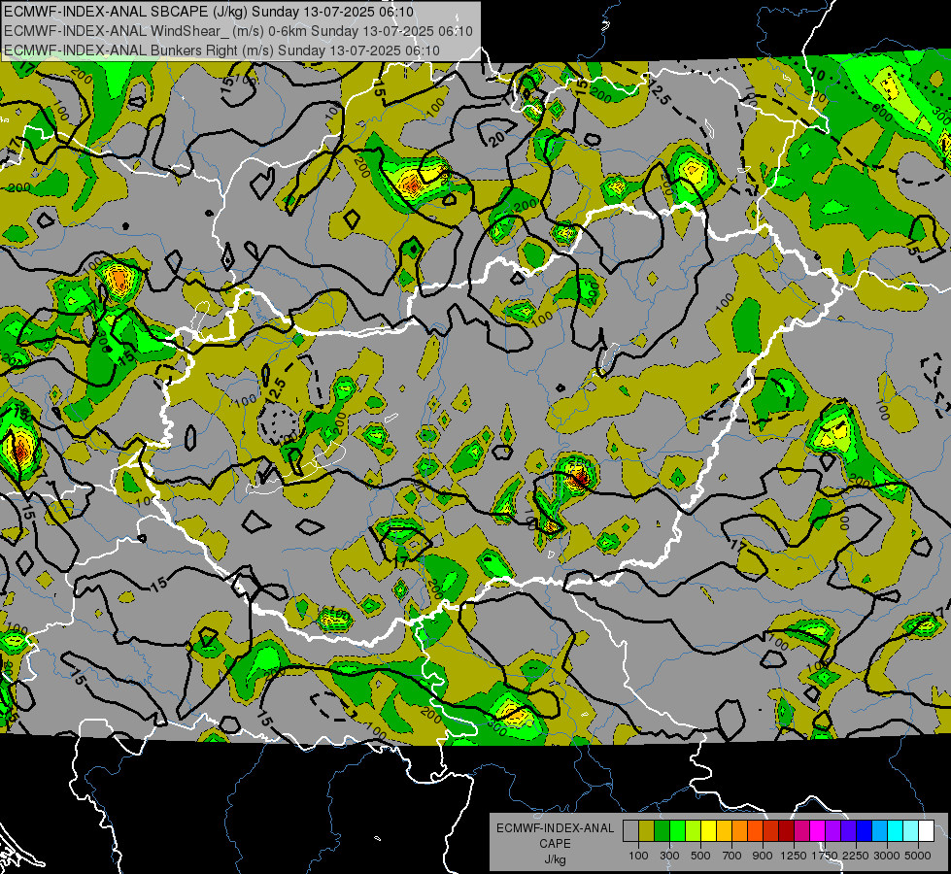Pick the 700 tick label on the color scale

[732, 856]
